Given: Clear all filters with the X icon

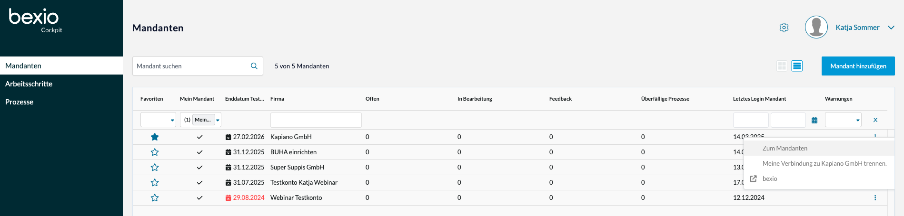Looking at the screenshot, I should coord(875,120).
